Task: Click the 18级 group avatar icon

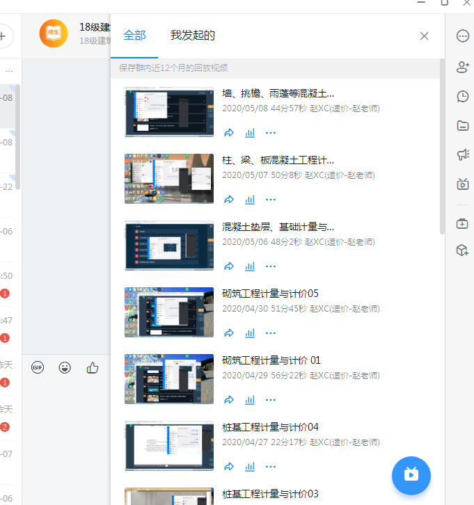Action: tap(54, 33)
